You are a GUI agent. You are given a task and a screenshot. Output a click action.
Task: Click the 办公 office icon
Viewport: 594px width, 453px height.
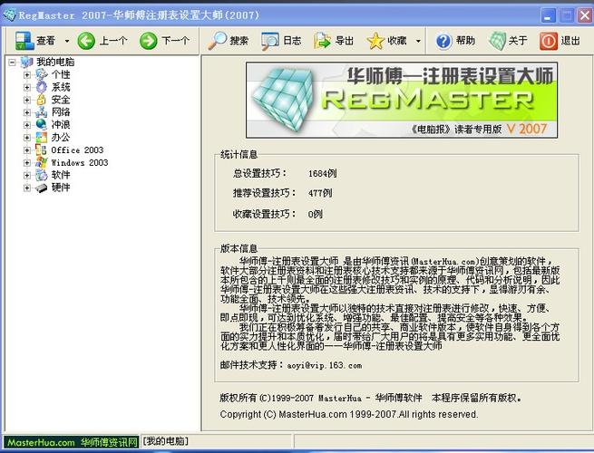[42, 137]
